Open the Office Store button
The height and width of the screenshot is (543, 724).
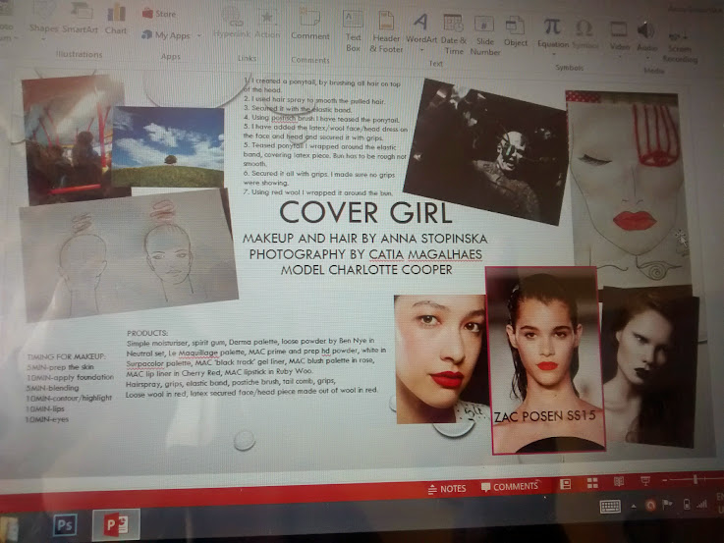pos(159,14)
